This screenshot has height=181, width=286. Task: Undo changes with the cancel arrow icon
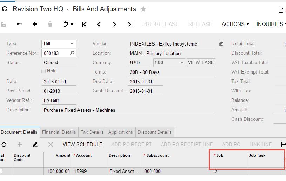click(19, 24)
